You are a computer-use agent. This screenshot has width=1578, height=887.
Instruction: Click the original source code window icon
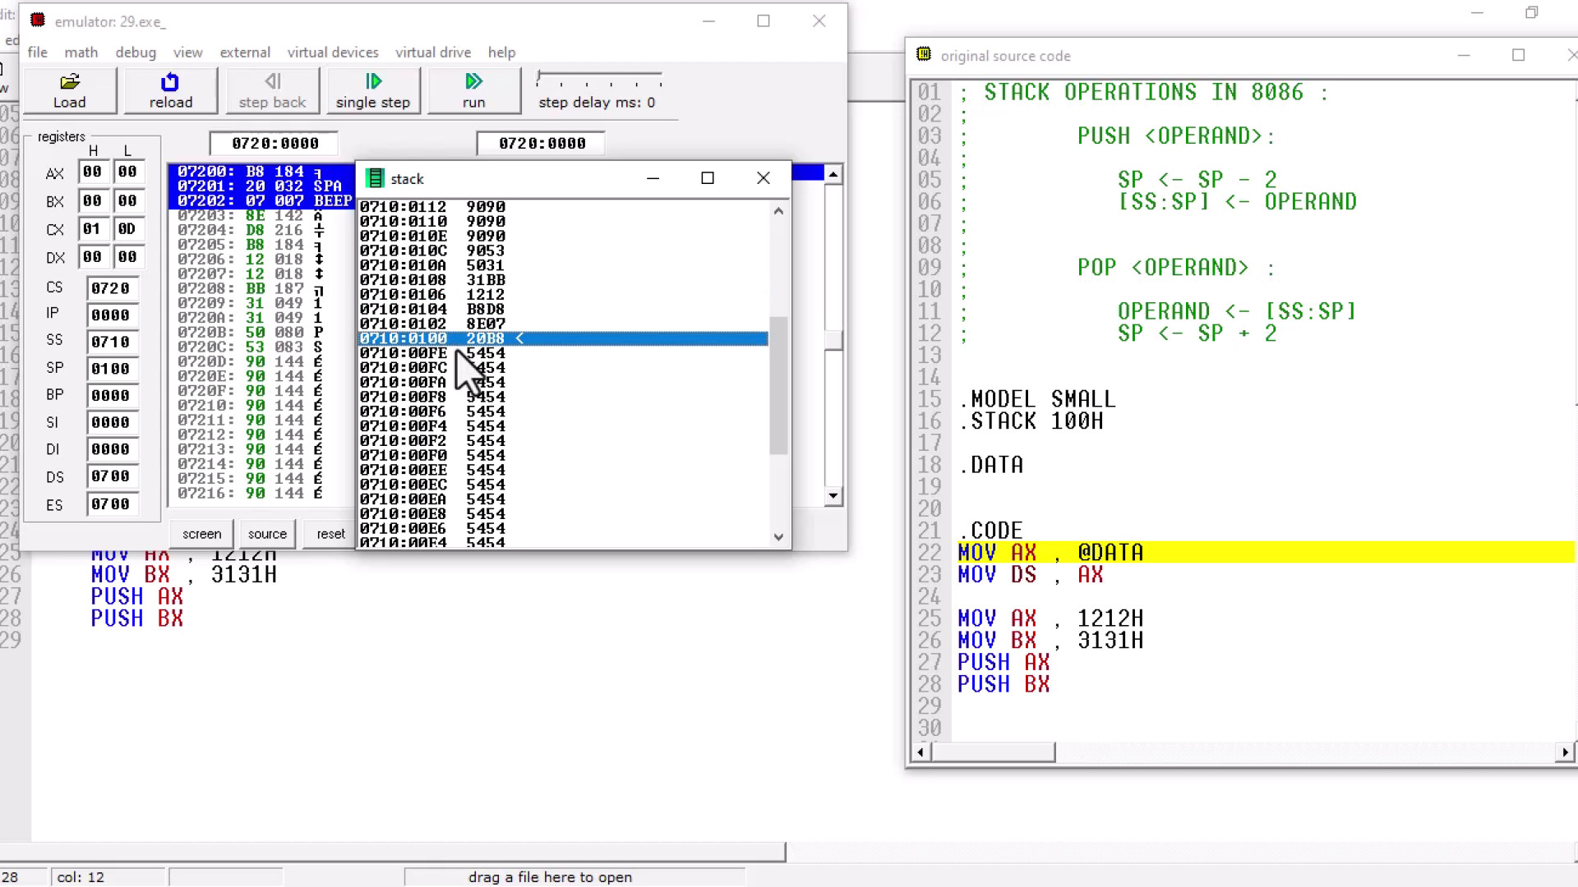pos(924,55)
